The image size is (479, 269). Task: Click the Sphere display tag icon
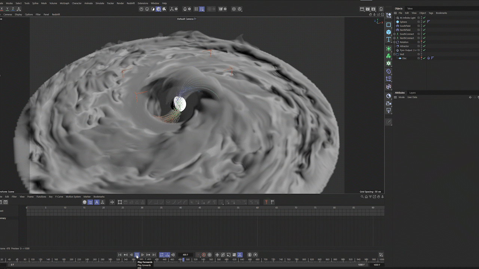pos(428,22)
